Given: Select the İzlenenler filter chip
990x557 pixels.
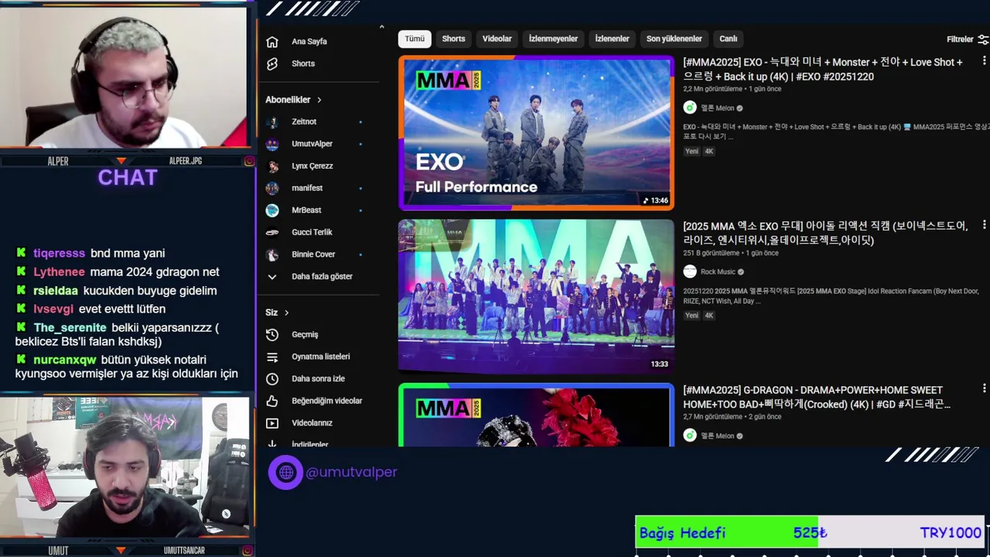Looking at the screenshot, I should (612, 39).
